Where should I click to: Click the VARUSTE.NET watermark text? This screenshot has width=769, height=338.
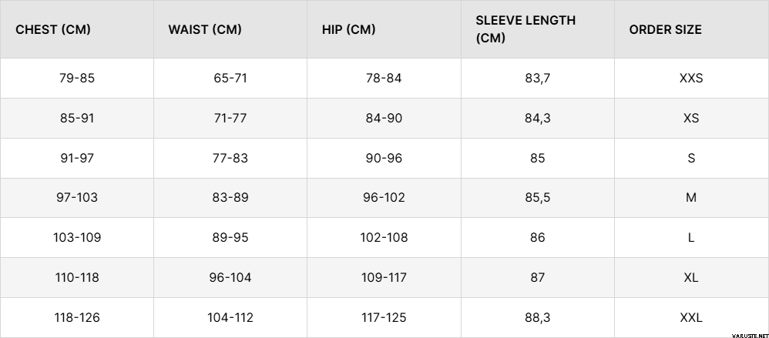coord(742,333)
